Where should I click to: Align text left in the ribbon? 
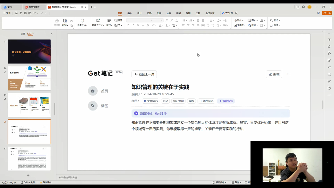(183, 25)
